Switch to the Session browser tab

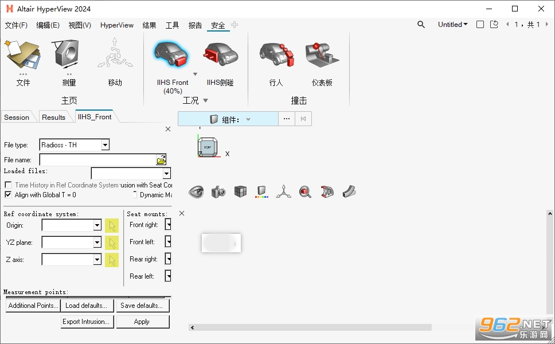[17, 117]
